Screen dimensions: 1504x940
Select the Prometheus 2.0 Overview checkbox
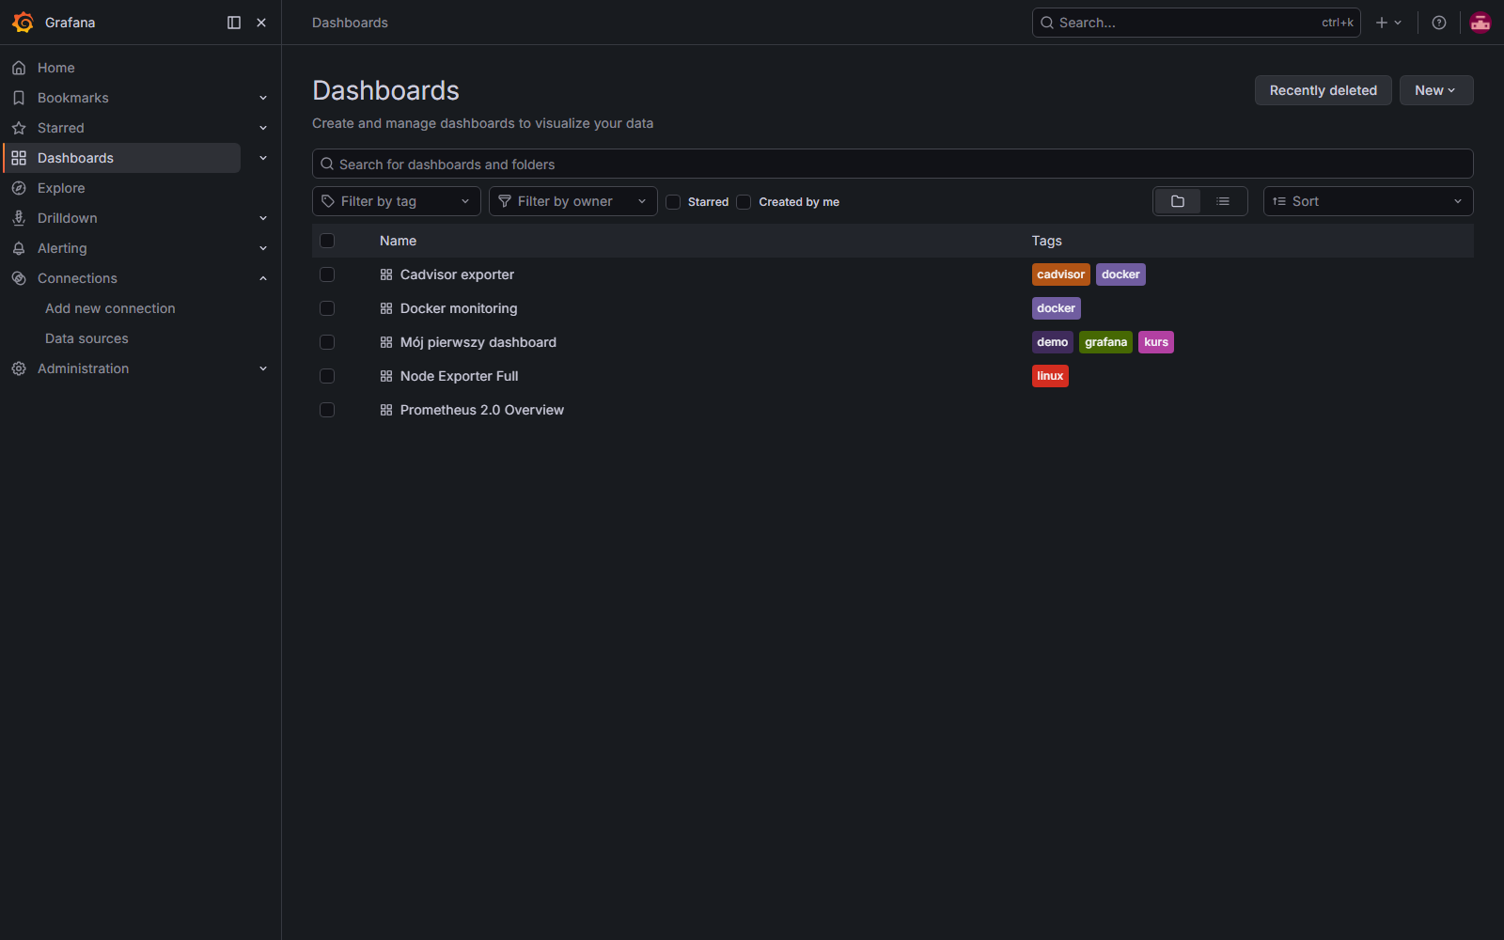tap(327, 410)
